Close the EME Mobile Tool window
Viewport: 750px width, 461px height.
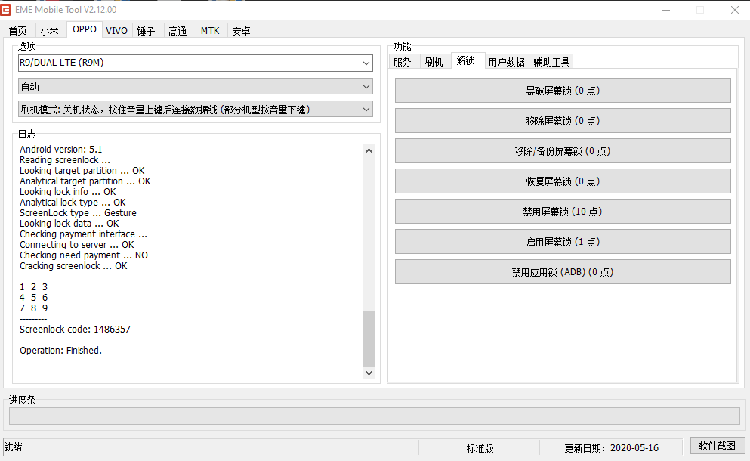pos(735,10)
